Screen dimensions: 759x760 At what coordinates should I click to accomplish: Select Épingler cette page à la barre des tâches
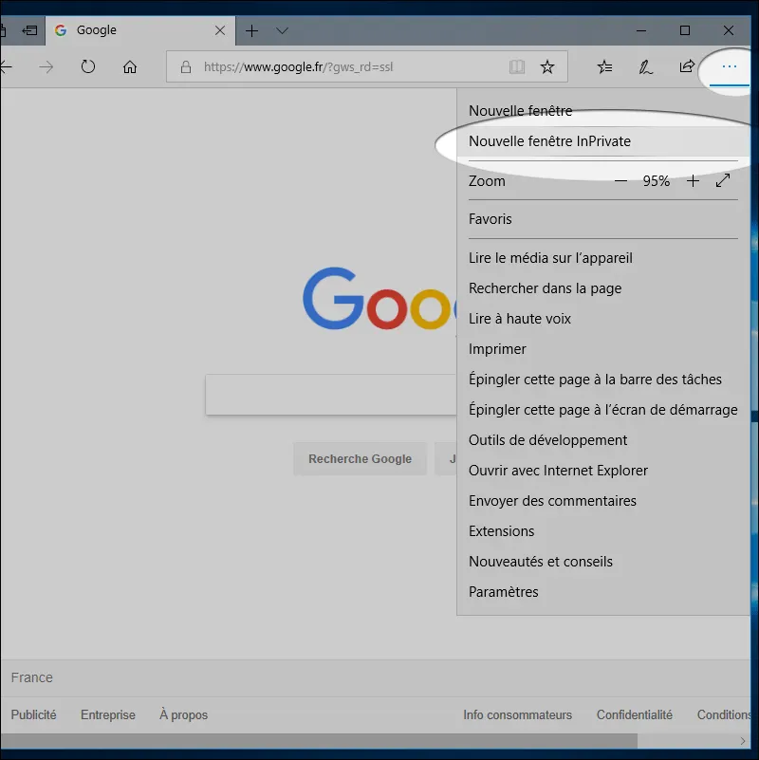[x=603, y=380]
